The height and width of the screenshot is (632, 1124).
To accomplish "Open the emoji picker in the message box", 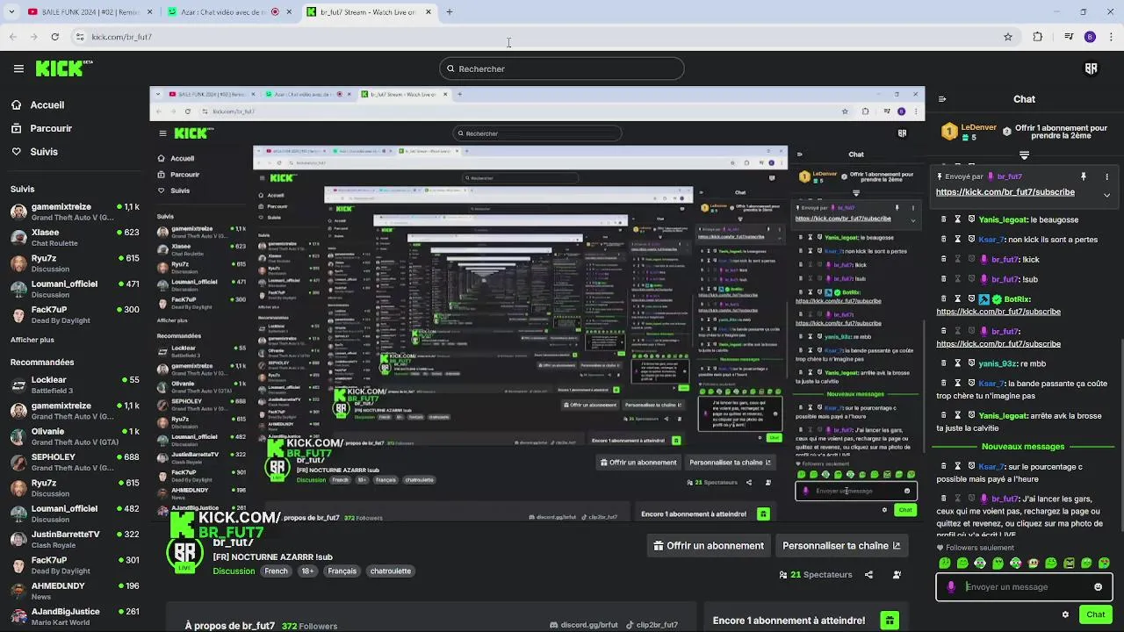I will coord(1098,587).
